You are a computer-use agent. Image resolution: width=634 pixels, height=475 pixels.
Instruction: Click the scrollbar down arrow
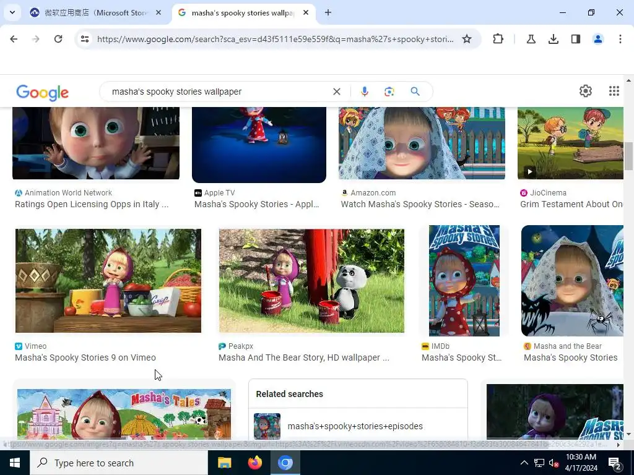click(628, 434)
